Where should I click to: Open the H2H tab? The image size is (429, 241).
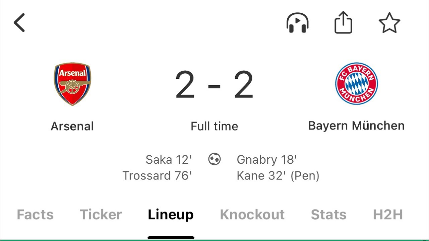(388, 215)
